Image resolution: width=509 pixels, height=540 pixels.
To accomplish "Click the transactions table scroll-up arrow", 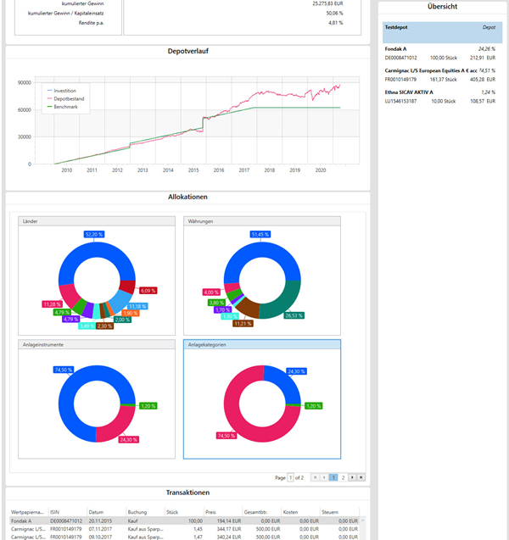I will point(362,521).
